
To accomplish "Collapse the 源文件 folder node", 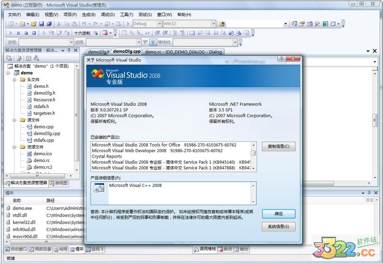I will (x=15, y=120).
